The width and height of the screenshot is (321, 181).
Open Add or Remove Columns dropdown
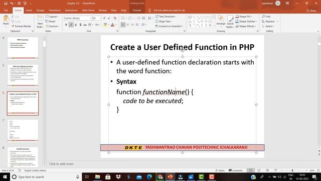tap(144, 25)
